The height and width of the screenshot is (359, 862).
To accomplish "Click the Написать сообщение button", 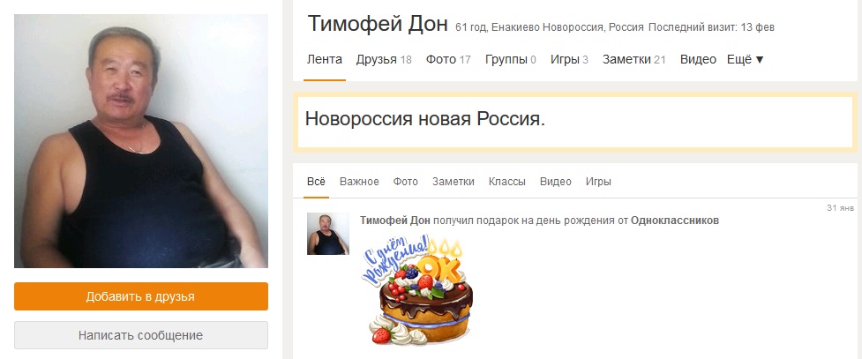I will click(141, 335).
